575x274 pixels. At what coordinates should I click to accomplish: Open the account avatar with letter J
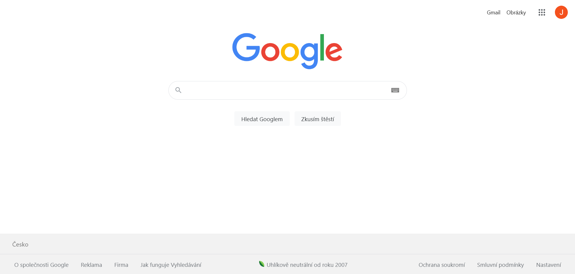[561, 12]
